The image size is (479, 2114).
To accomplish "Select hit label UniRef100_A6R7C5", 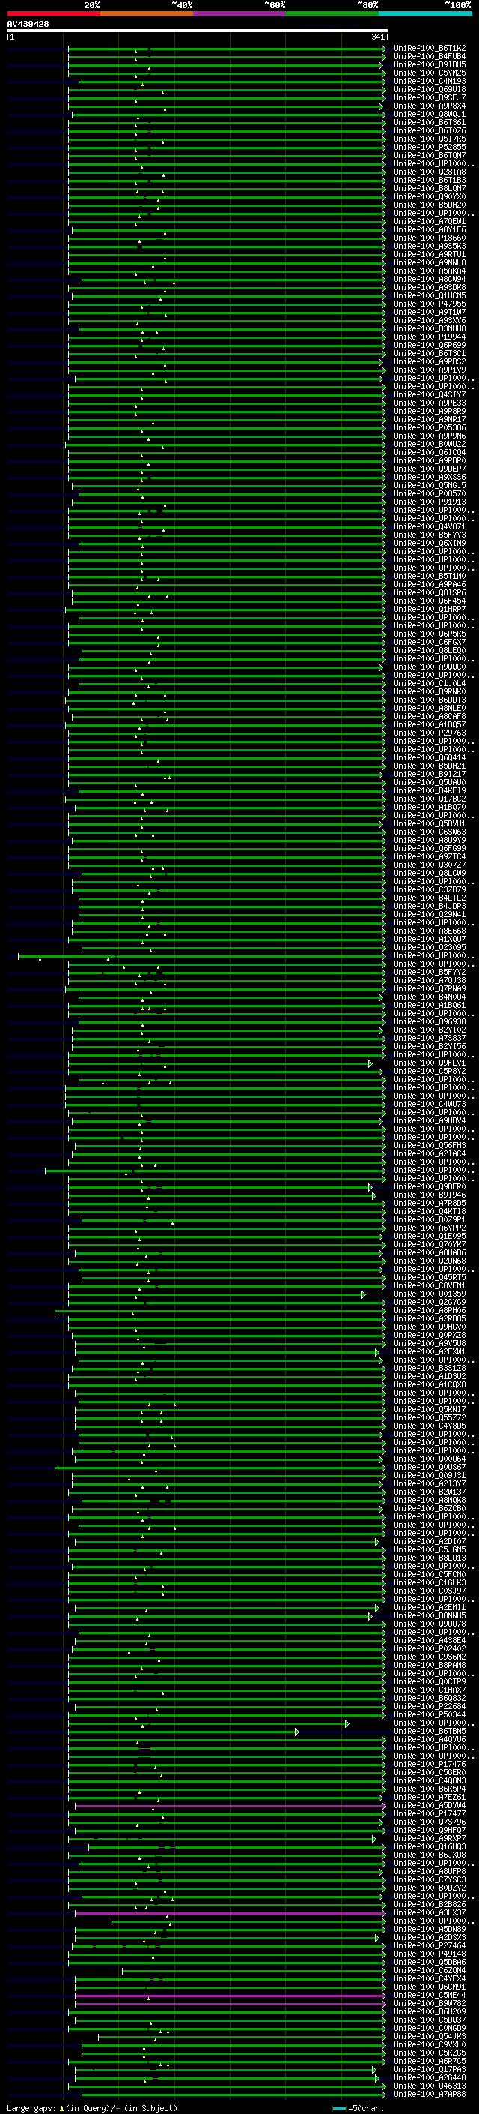I will point(429,2062).
